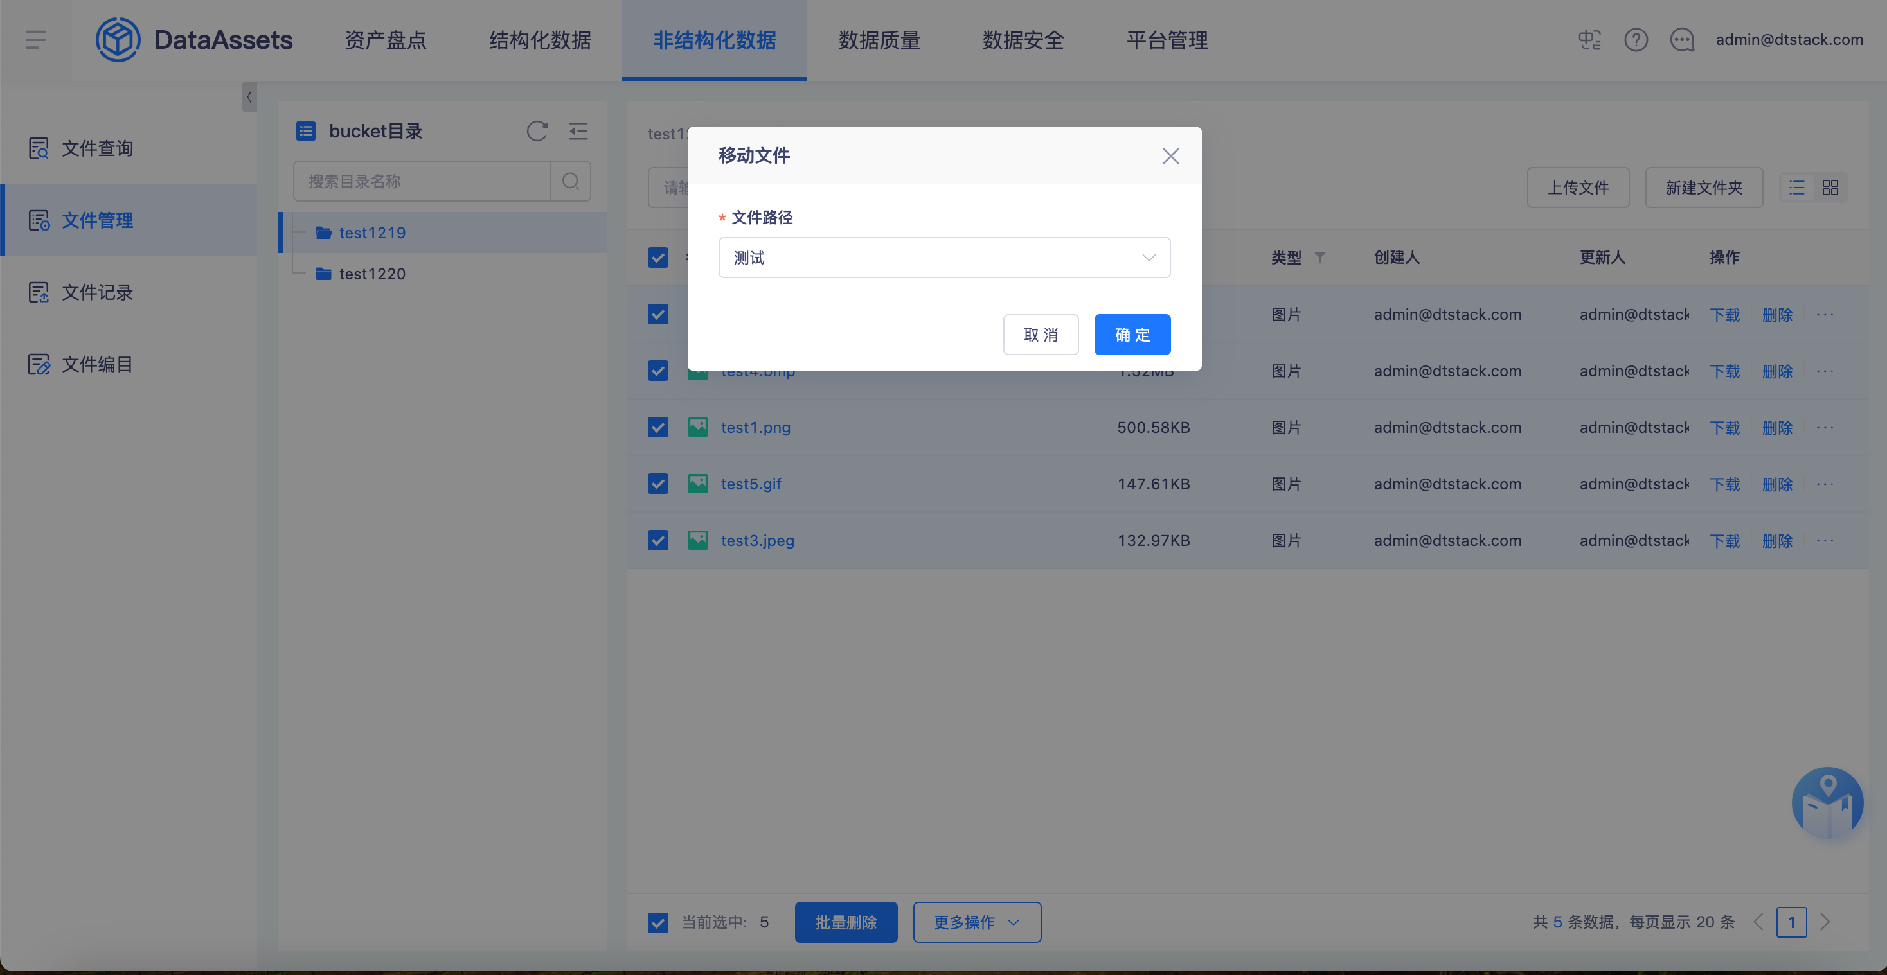Viewport: 1887px width, 975px height.
Task: Click the language switch icon in header
Action: point(1589,40)
